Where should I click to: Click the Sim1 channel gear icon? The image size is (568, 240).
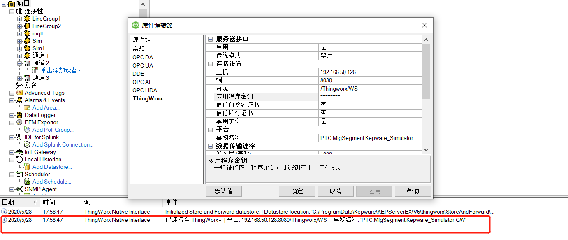coord(27,49)
